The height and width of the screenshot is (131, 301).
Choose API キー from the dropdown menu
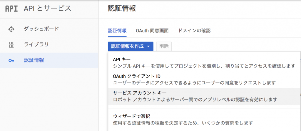pos(204,63)
